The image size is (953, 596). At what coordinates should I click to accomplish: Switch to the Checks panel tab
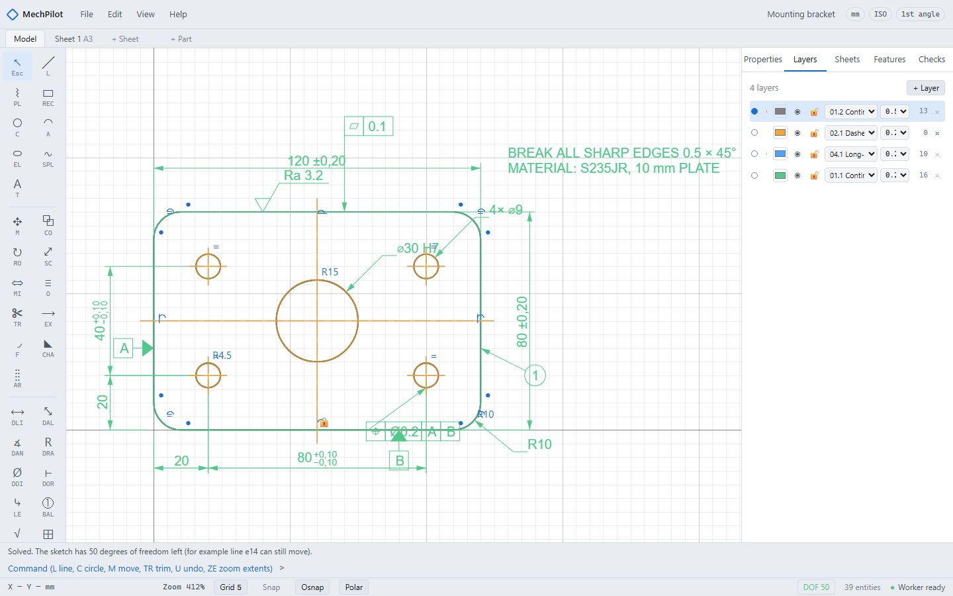coord(932,60)
